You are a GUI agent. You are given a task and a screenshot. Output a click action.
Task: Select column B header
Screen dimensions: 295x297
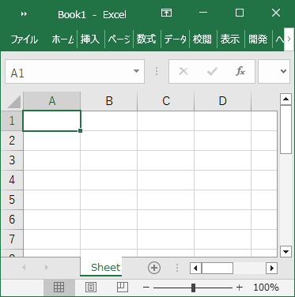pos(109,101)
